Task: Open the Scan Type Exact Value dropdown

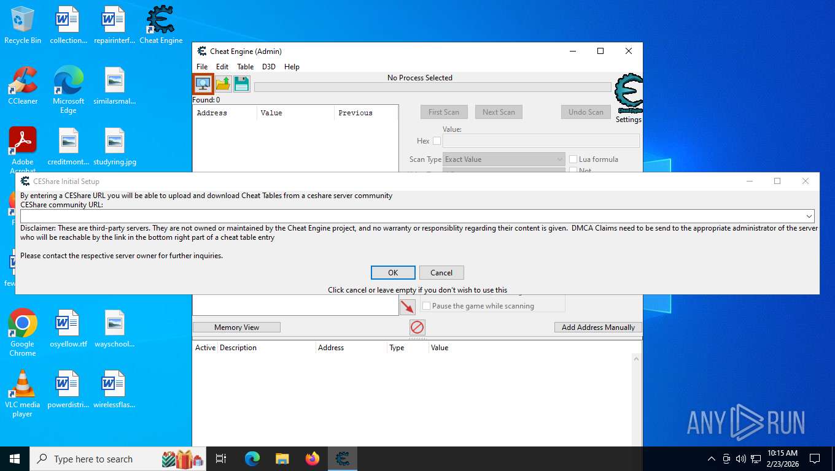Action: click(503, 159)
